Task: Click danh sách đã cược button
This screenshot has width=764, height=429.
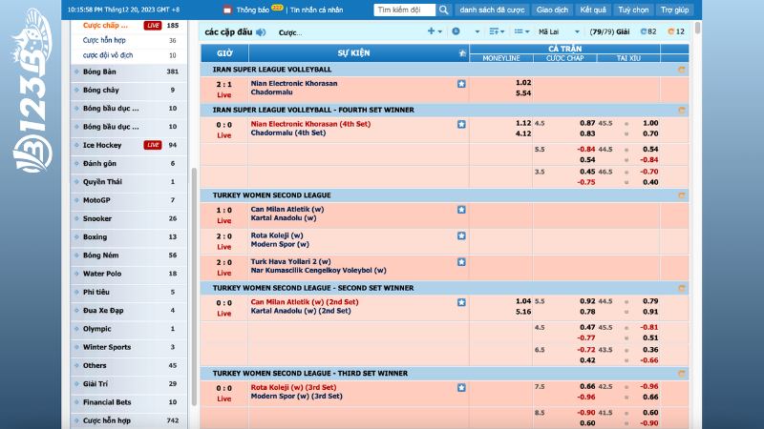Action: click(x=491, y=10)
